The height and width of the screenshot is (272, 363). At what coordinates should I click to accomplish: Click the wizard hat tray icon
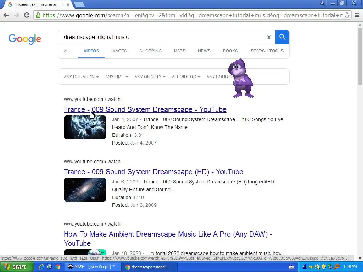(x=305, y=267)
